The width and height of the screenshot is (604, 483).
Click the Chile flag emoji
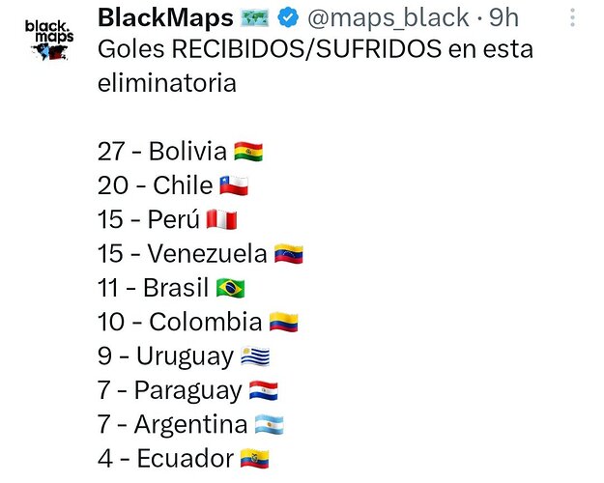(234, 185)
